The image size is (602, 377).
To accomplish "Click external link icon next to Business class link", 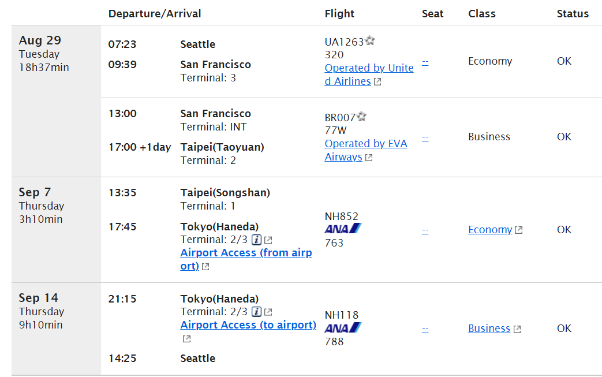I will coord(517,329).
